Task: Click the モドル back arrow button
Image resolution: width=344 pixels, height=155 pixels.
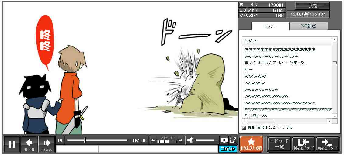Action: [30, 144]
